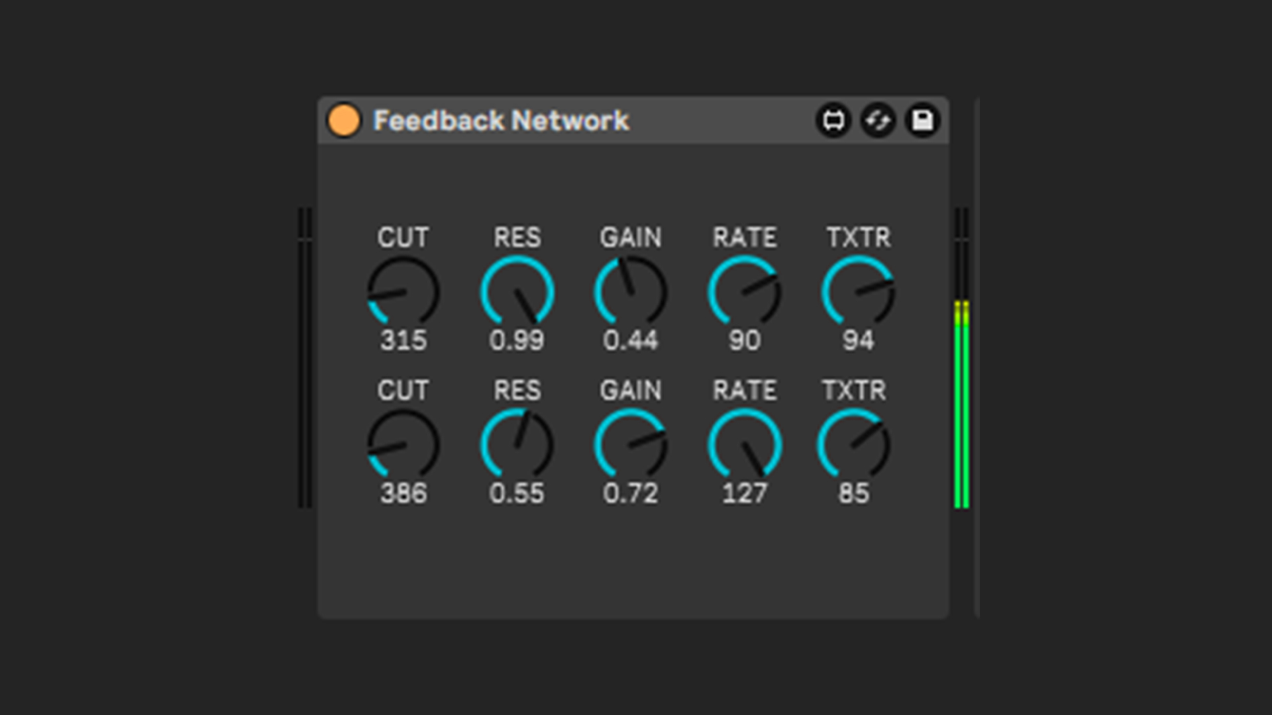Viewport: 1272px width, 715px height.
Task: Click the Feedback Network title bar
Action: pyautogui.click(x=500, y=120)
